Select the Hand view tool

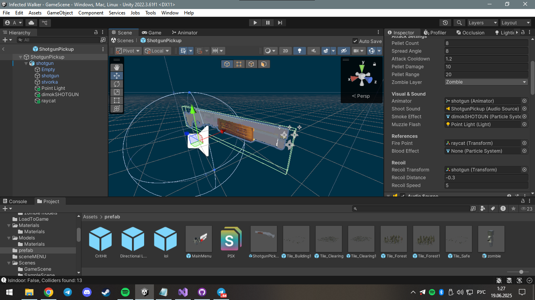click(117, 68)
